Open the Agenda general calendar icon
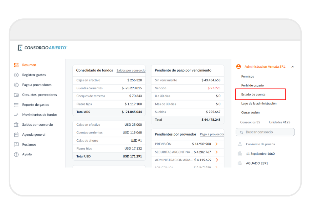 point(16,135)
